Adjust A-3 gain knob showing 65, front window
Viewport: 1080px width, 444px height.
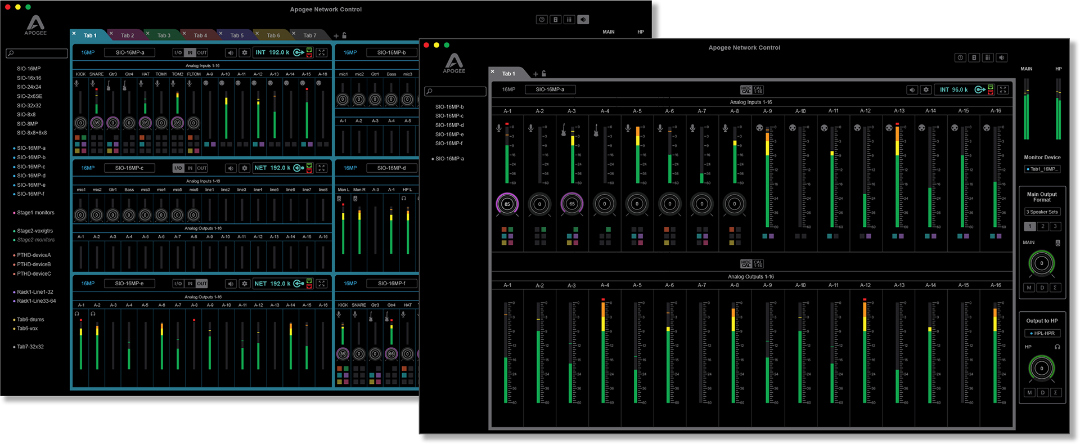pyautogui.click(x=572, y=204)
